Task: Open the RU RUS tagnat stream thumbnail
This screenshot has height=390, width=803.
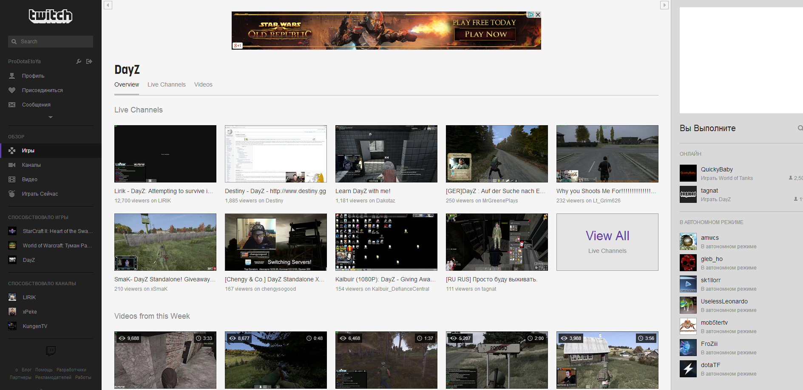Action: tap(497, 242)
